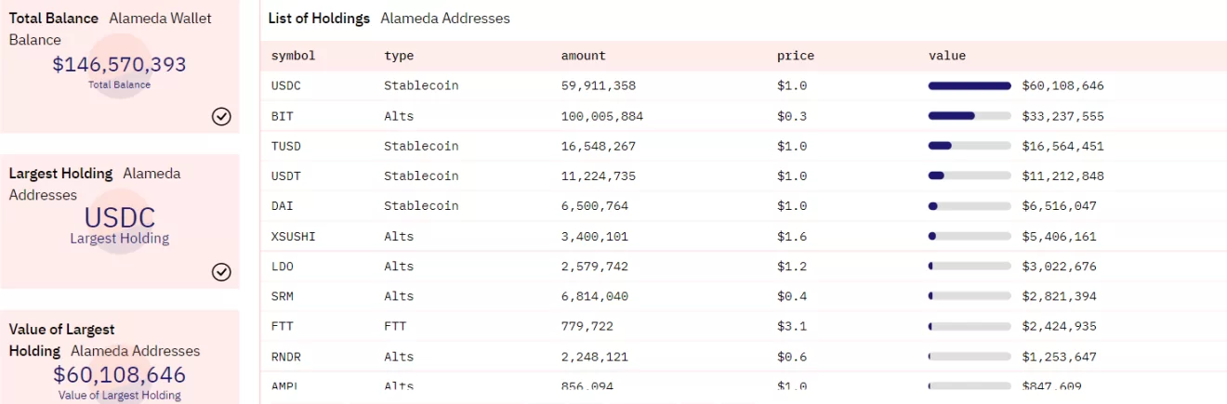Image resolution: width=1227 pixels, height=404 pixels.
Task: Select the TUSD Stablecoin type cell
Action: (x=421, y=146)
